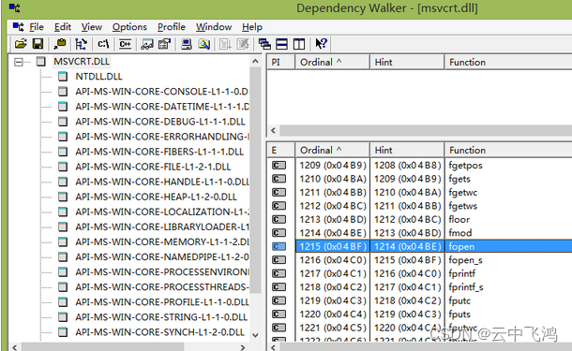
Task: Open the Options menu
Action: (x=129, y=27)
